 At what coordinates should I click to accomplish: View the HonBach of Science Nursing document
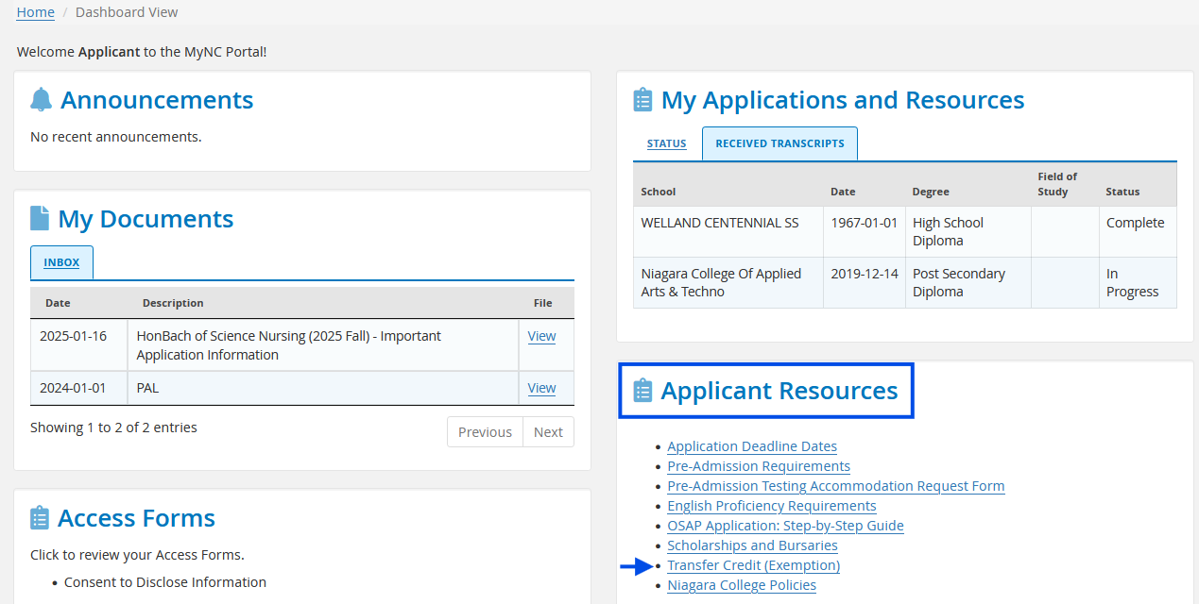pos(541,335)
